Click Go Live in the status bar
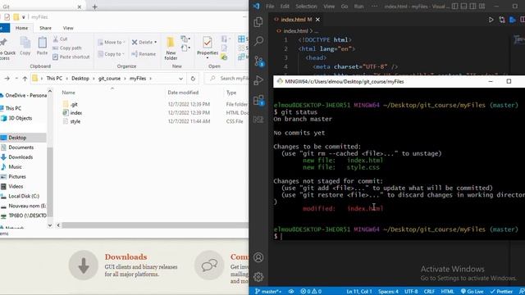The height and width of the screenshot is (295, 525). click(472, 292)
